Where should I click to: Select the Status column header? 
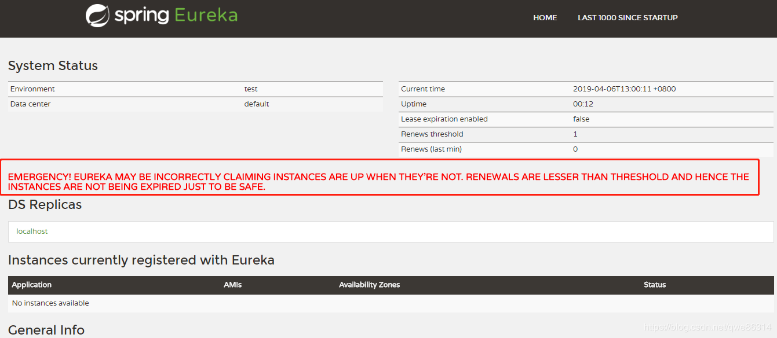point(655,285)
